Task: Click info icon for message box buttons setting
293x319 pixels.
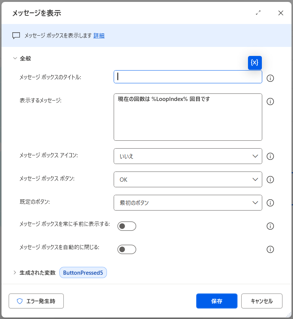Action: coord(270,180)
